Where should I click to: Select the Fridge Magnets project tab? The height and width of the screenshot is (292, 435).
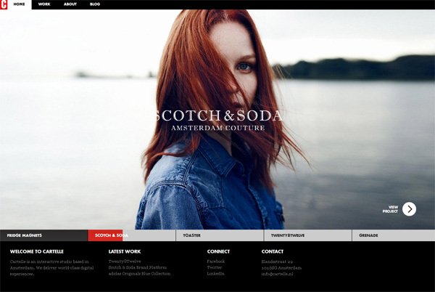[44, 235]
